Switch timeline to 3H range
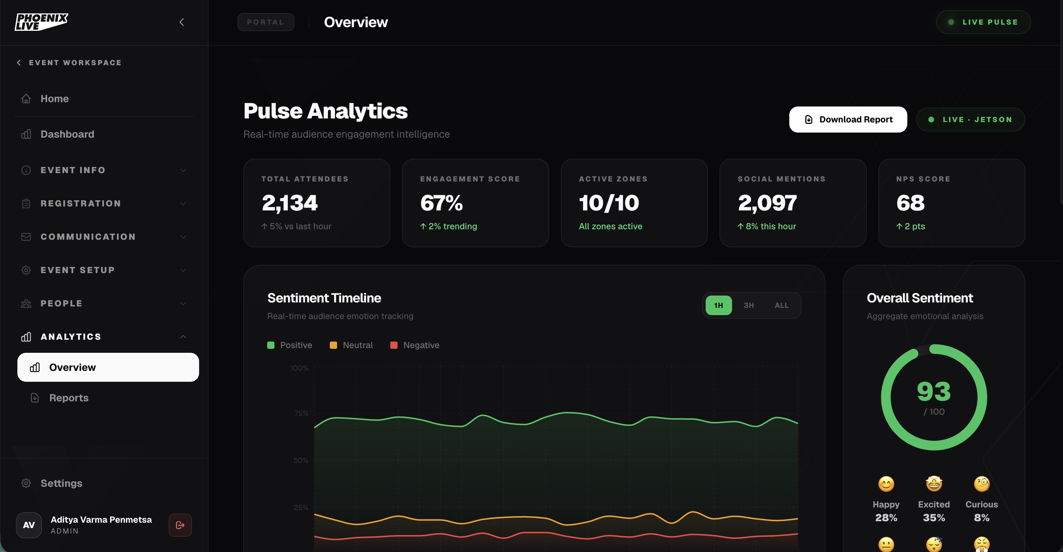The image size is (1063, 552). coord(749,306)
